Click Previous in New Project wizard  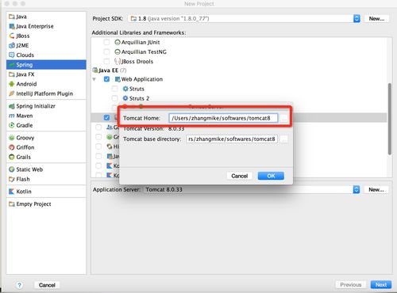351,284
